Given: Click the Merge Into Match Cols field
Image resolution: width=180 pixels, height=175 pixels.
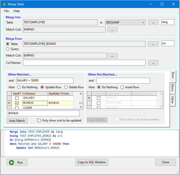Looking at the screenshot, I should click(64, 29).
